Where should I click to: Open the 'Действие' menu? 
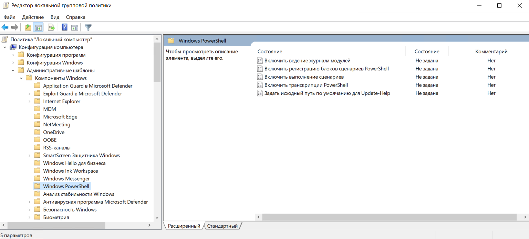tap(33, 17)
